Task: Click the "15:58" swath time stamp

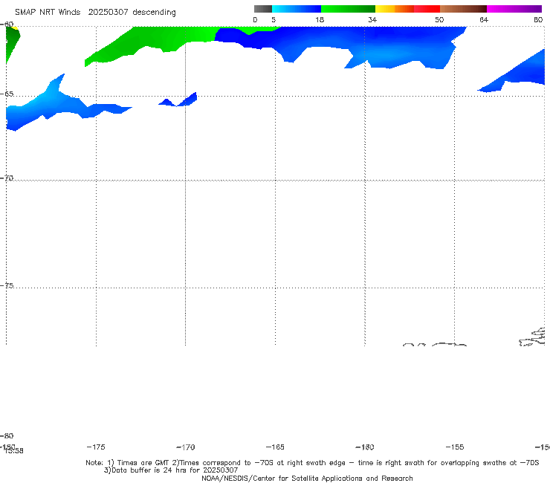Action: pyautogui.click(x=14, y=451)
